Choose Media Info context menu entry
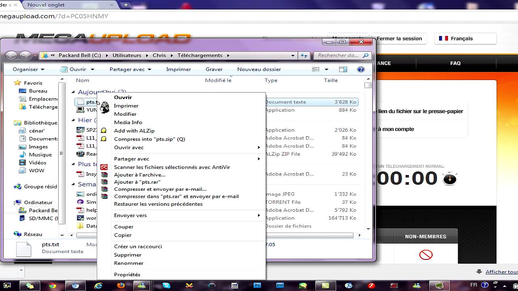Image resolution: width=518 pixels, height=291 pixels. tap(128, 122)
